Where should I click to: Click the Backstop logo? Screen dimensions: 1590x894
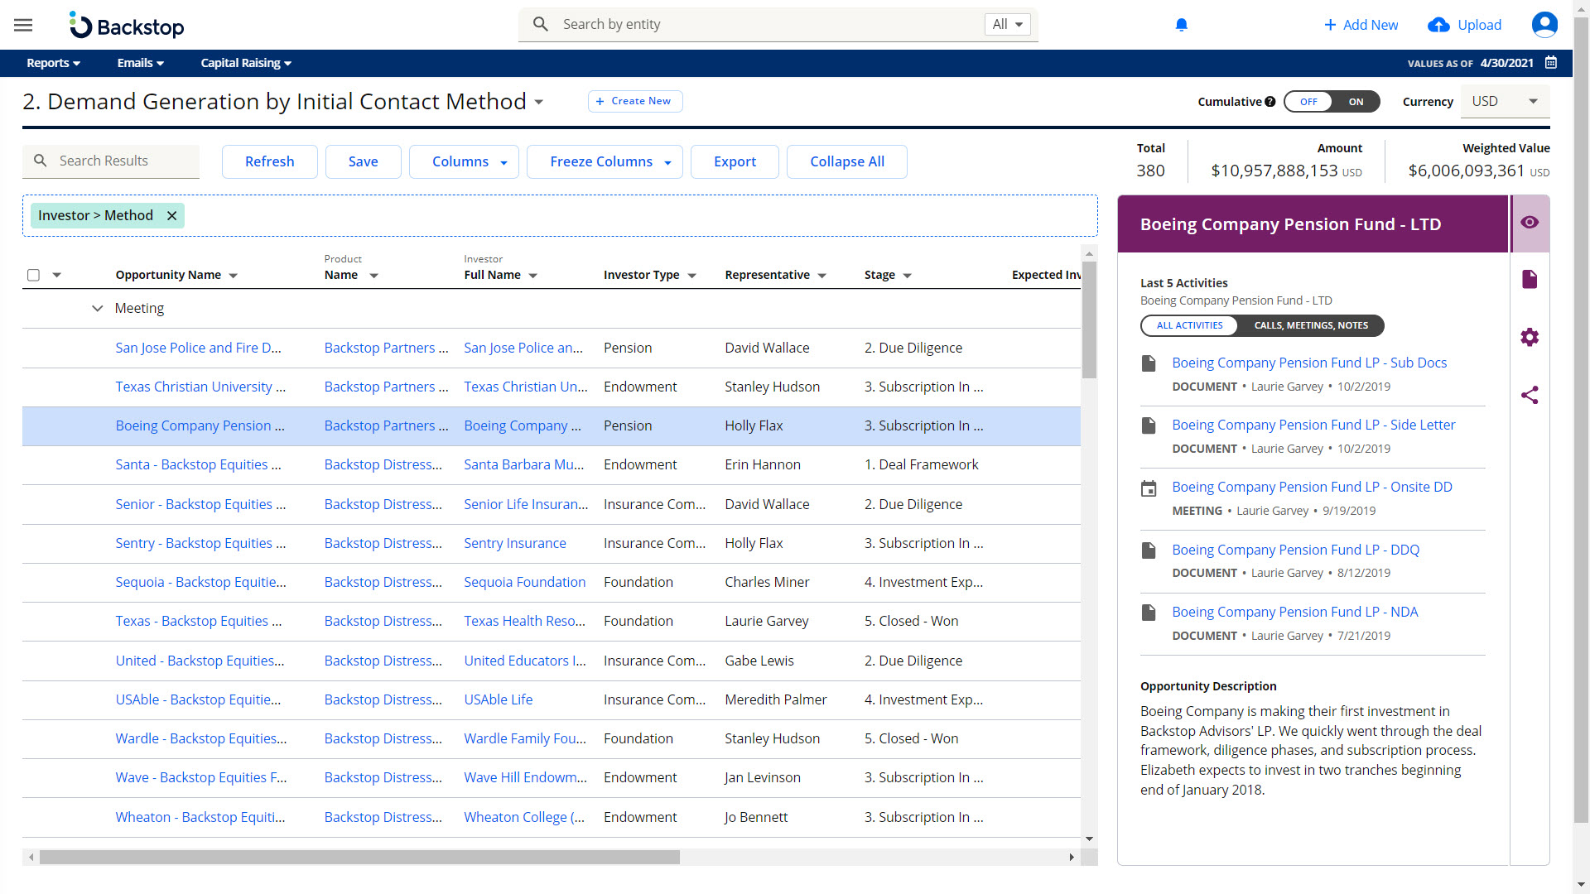pos(126,25)
